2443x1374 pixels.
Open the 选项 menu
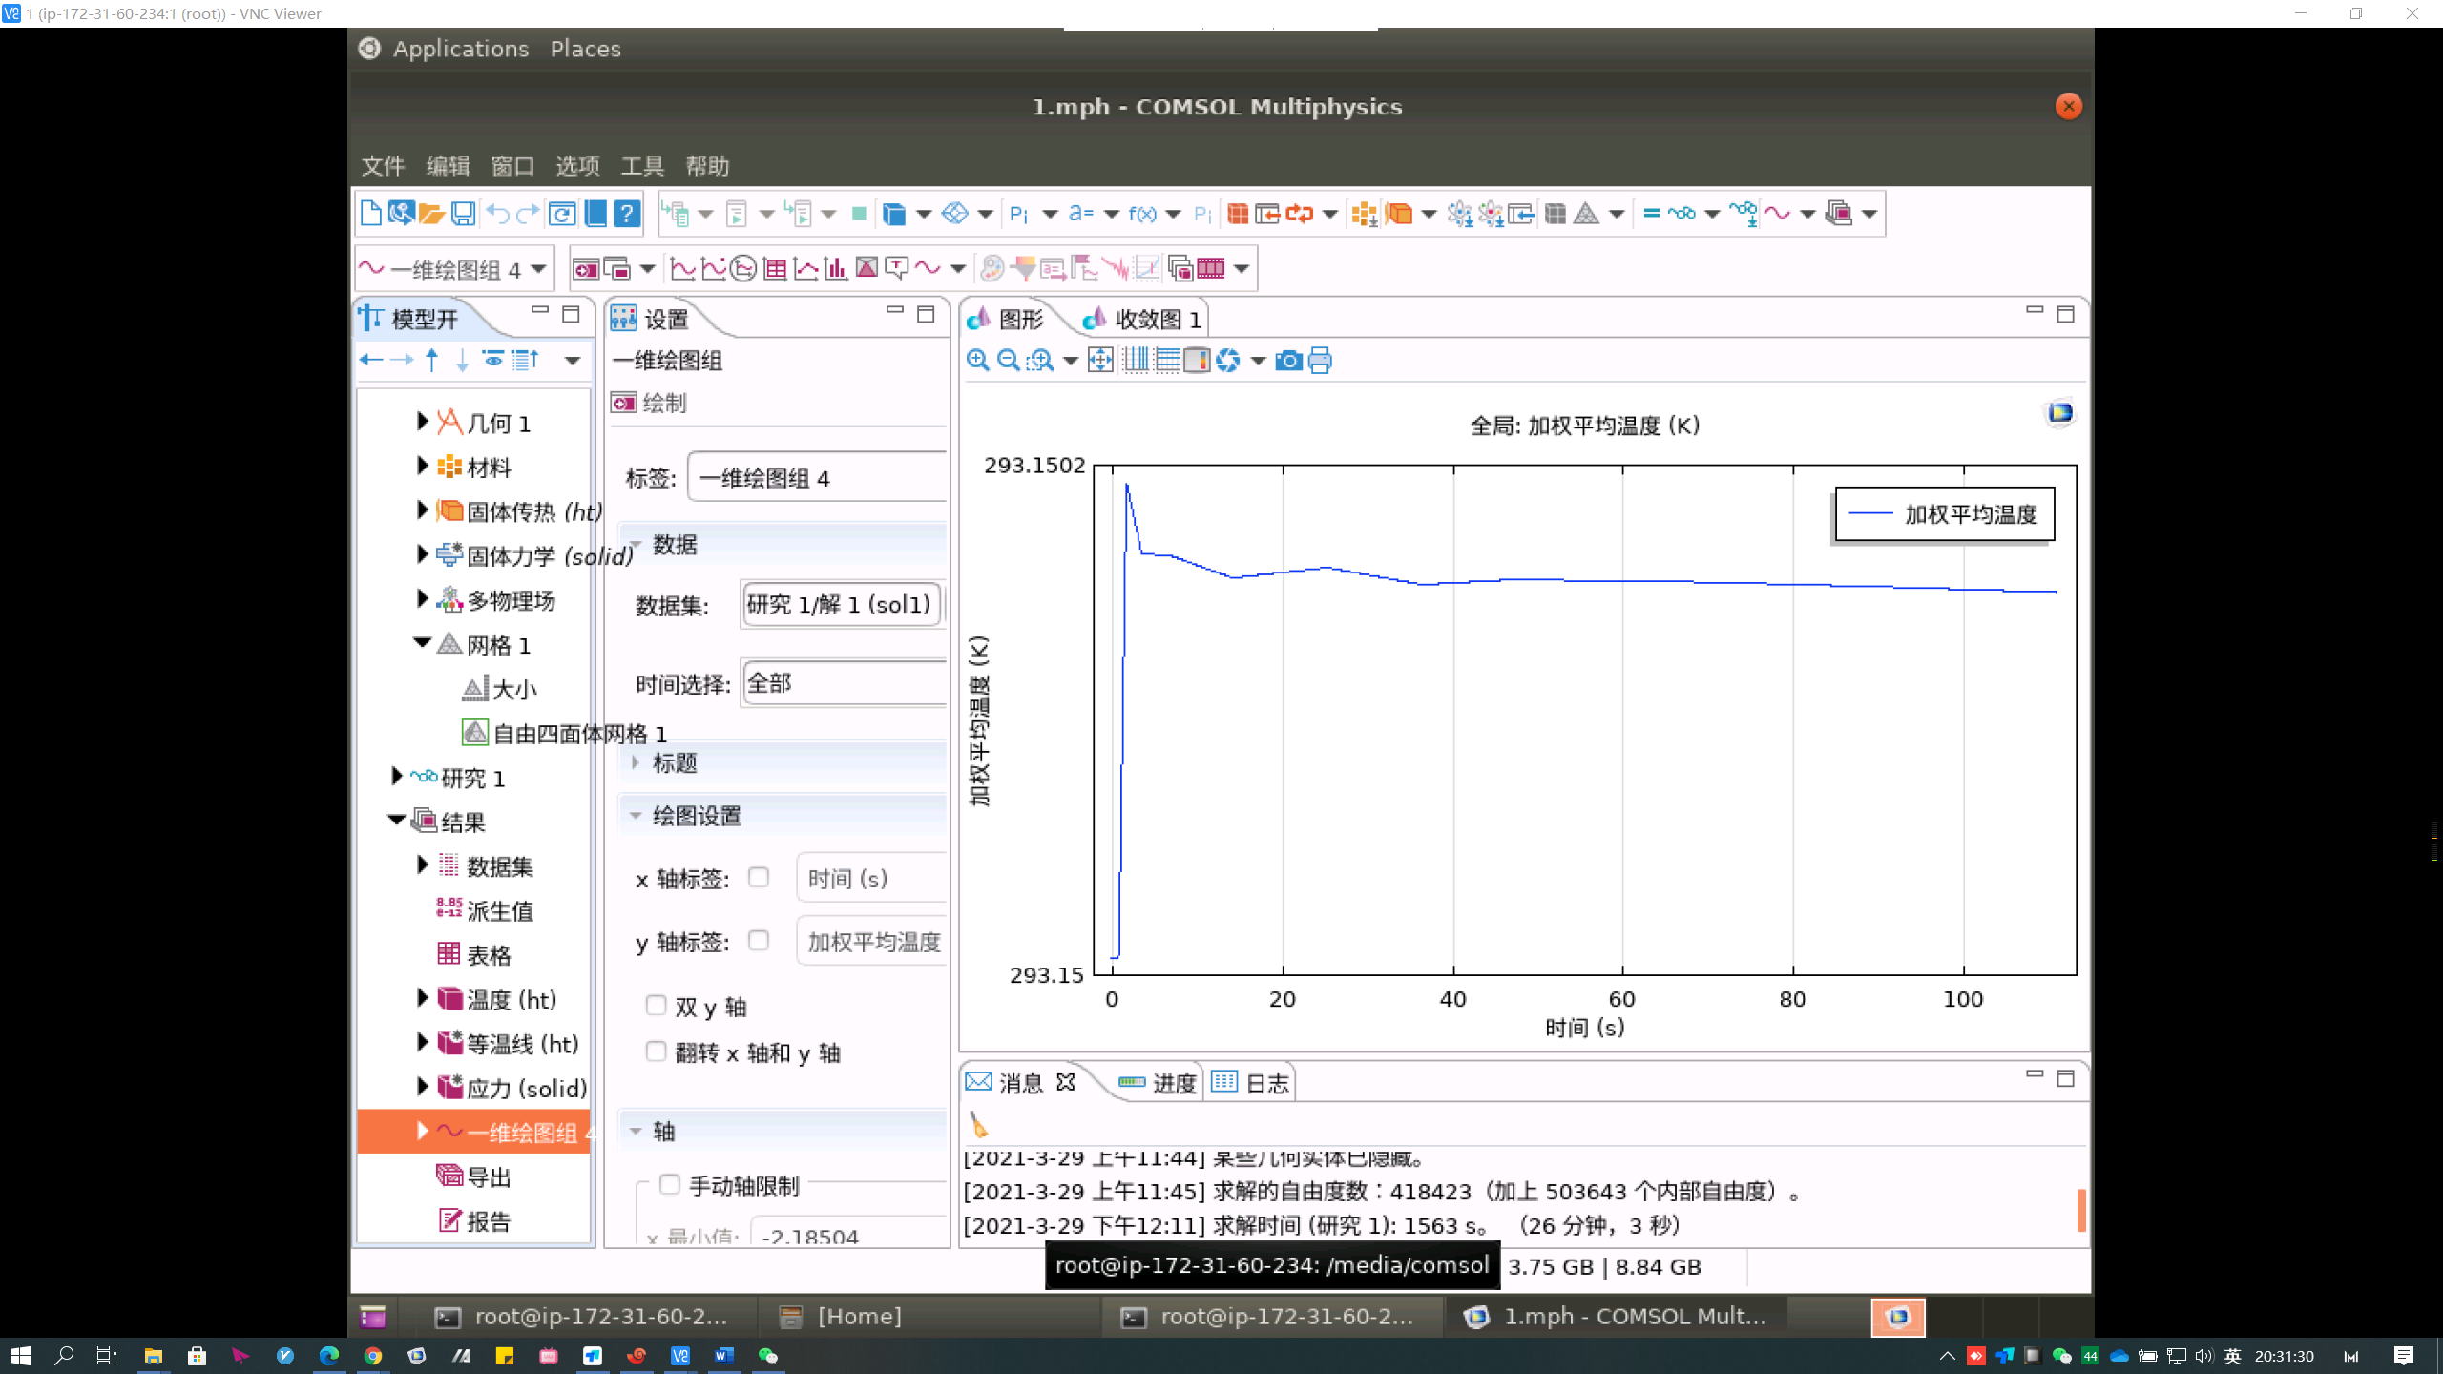(578, 166)
